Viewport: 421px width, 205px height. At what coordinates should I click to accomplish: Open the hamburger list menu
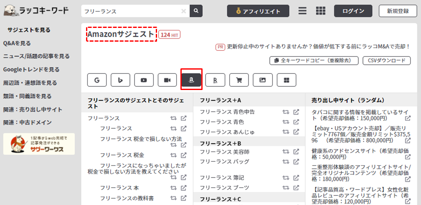[302, 11]
